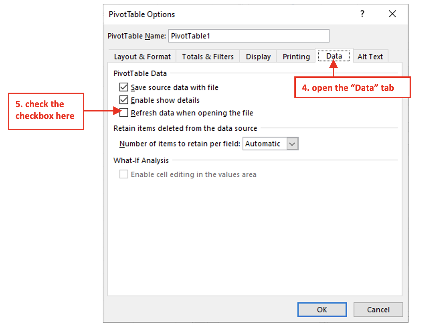Switch to the Layout & Format tab

[x=142, y=57]
